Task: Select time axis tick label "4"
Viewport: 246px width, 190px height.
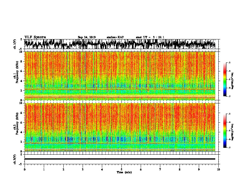Action: (102, 170)
